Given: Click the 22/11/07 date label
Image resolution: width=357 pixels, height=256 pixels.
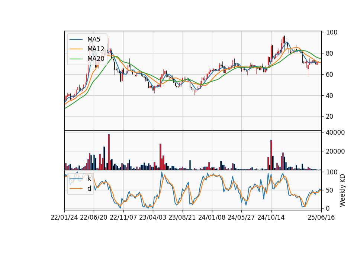Looking at the screenshot, I should click(123, 218).
